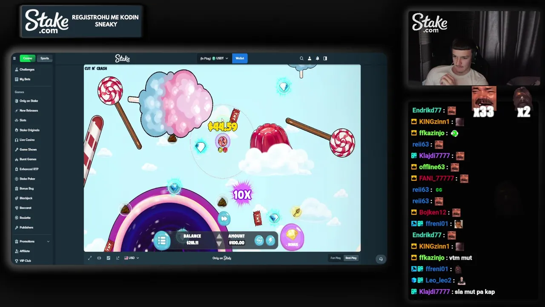
Task: Increase bet amount with up arrow
Action: pyautogui.click(x=219, y=237)
